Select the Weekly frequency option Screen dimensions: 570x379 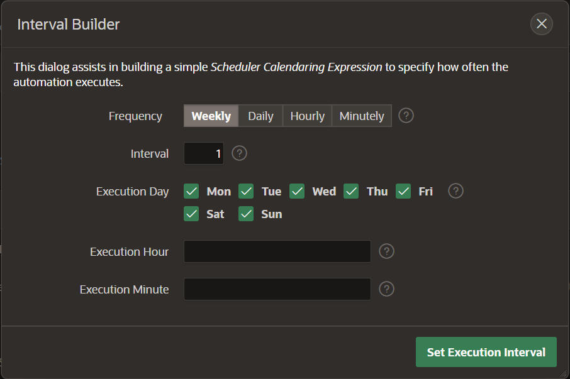(x=211, y=116)
